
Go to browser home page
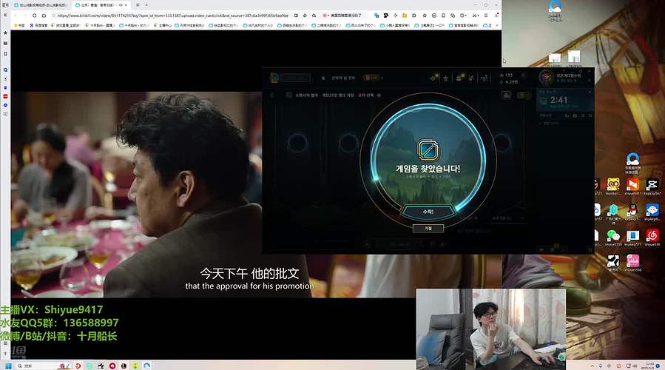point(44,16)
